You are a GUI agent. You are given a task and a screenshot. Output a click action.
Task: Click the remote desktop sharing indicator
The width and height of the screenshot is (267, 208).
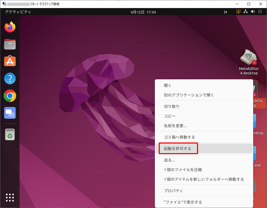(x=238, y=12)
